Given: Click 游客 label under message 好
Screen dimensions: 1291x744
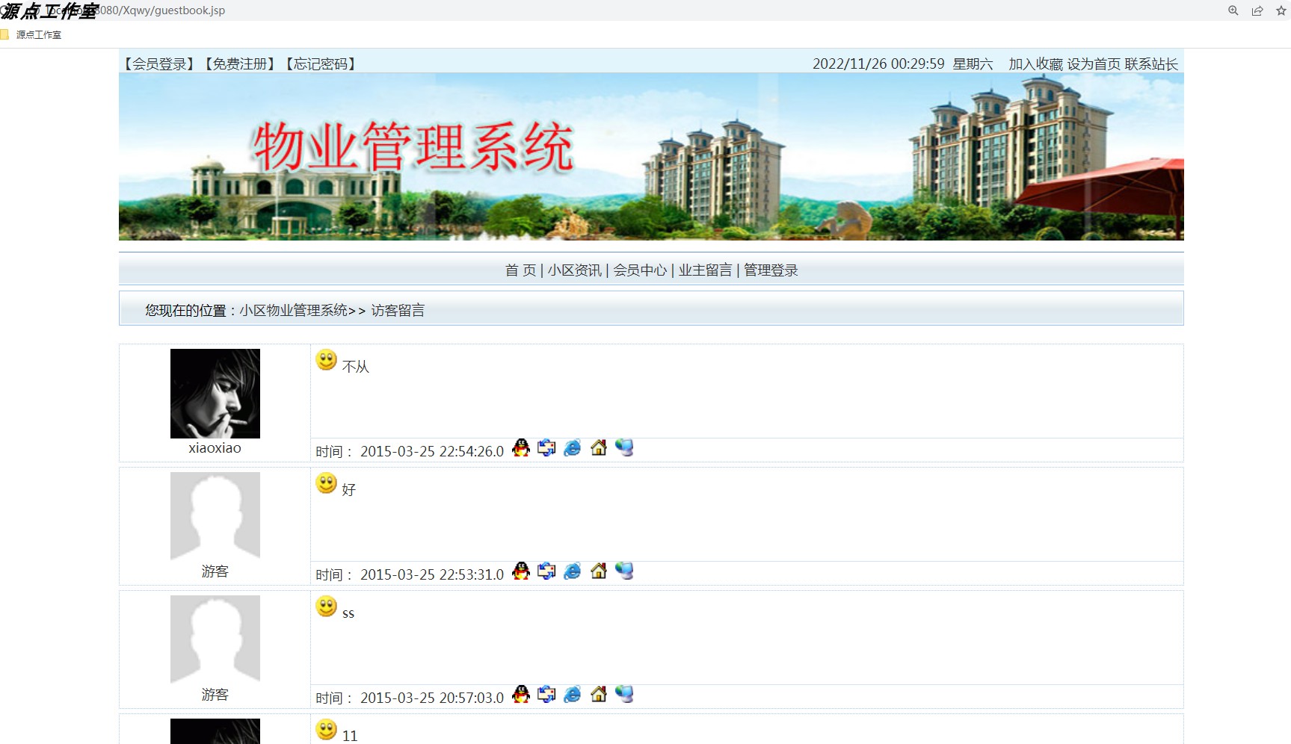Looking at the screenshot, I should tap(215, 571).
